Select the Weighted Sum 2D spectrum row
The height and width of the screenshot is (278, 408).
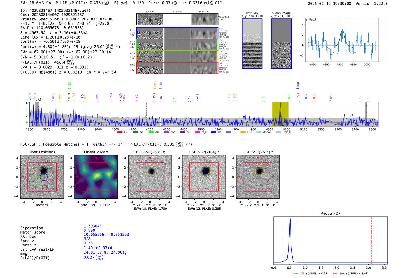pyautogui.click(x=177, y=19)
